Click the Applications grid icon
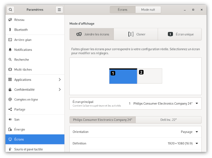 pos(10,80)
